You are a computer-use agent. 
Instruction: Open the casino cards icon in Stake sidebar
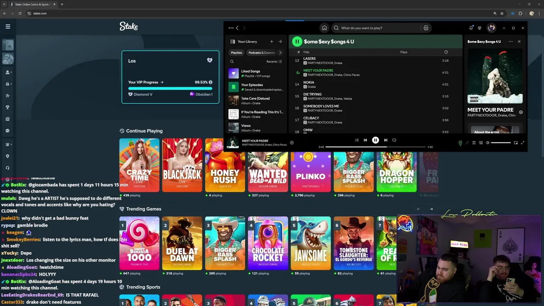tap(8, 45)
